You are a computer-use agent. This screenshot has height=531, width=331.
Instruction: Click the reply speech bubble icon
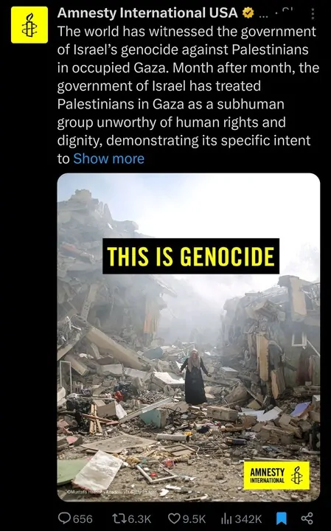click(64, 518)
